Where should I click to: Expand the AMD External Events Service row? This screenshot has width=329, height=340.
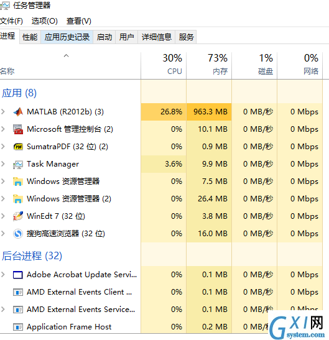point(3,309)
